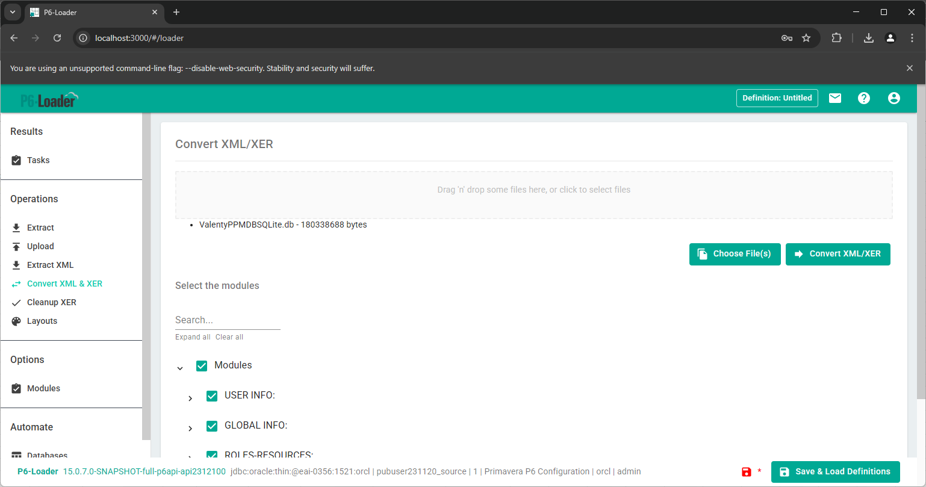
Task: Click the sidebar vertical scrollbar
Action: 146,277
